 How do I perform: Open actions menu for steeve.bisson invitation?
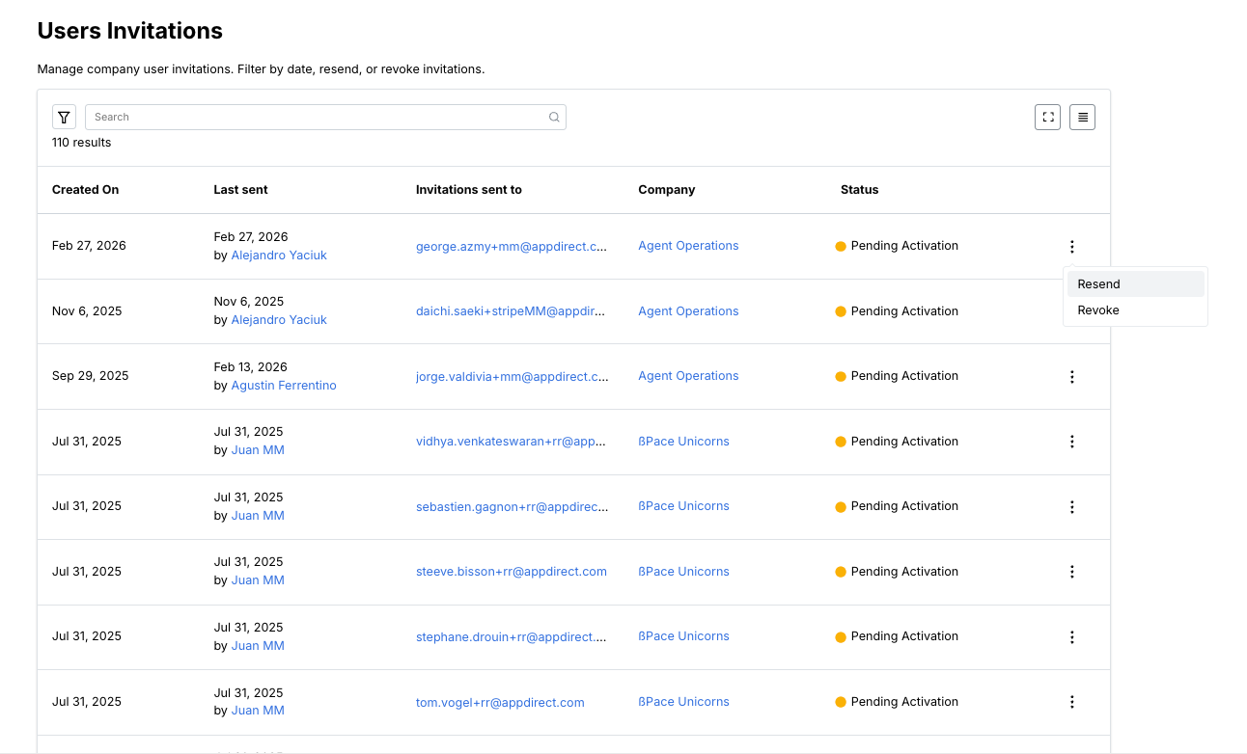(1071, 572)
